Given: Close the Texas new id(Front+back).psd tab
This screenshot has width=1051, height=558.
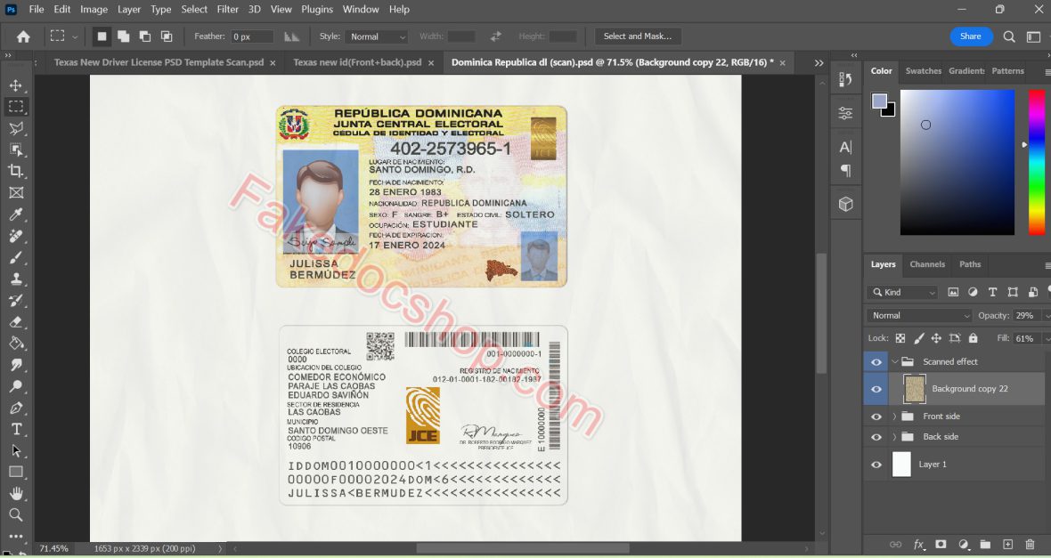Looking at the screenshot, I should pyautogui.click(x=431, y=63).
